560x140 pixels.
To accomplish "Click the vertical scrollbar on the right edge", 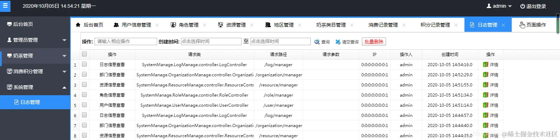I will pos(558,23).
